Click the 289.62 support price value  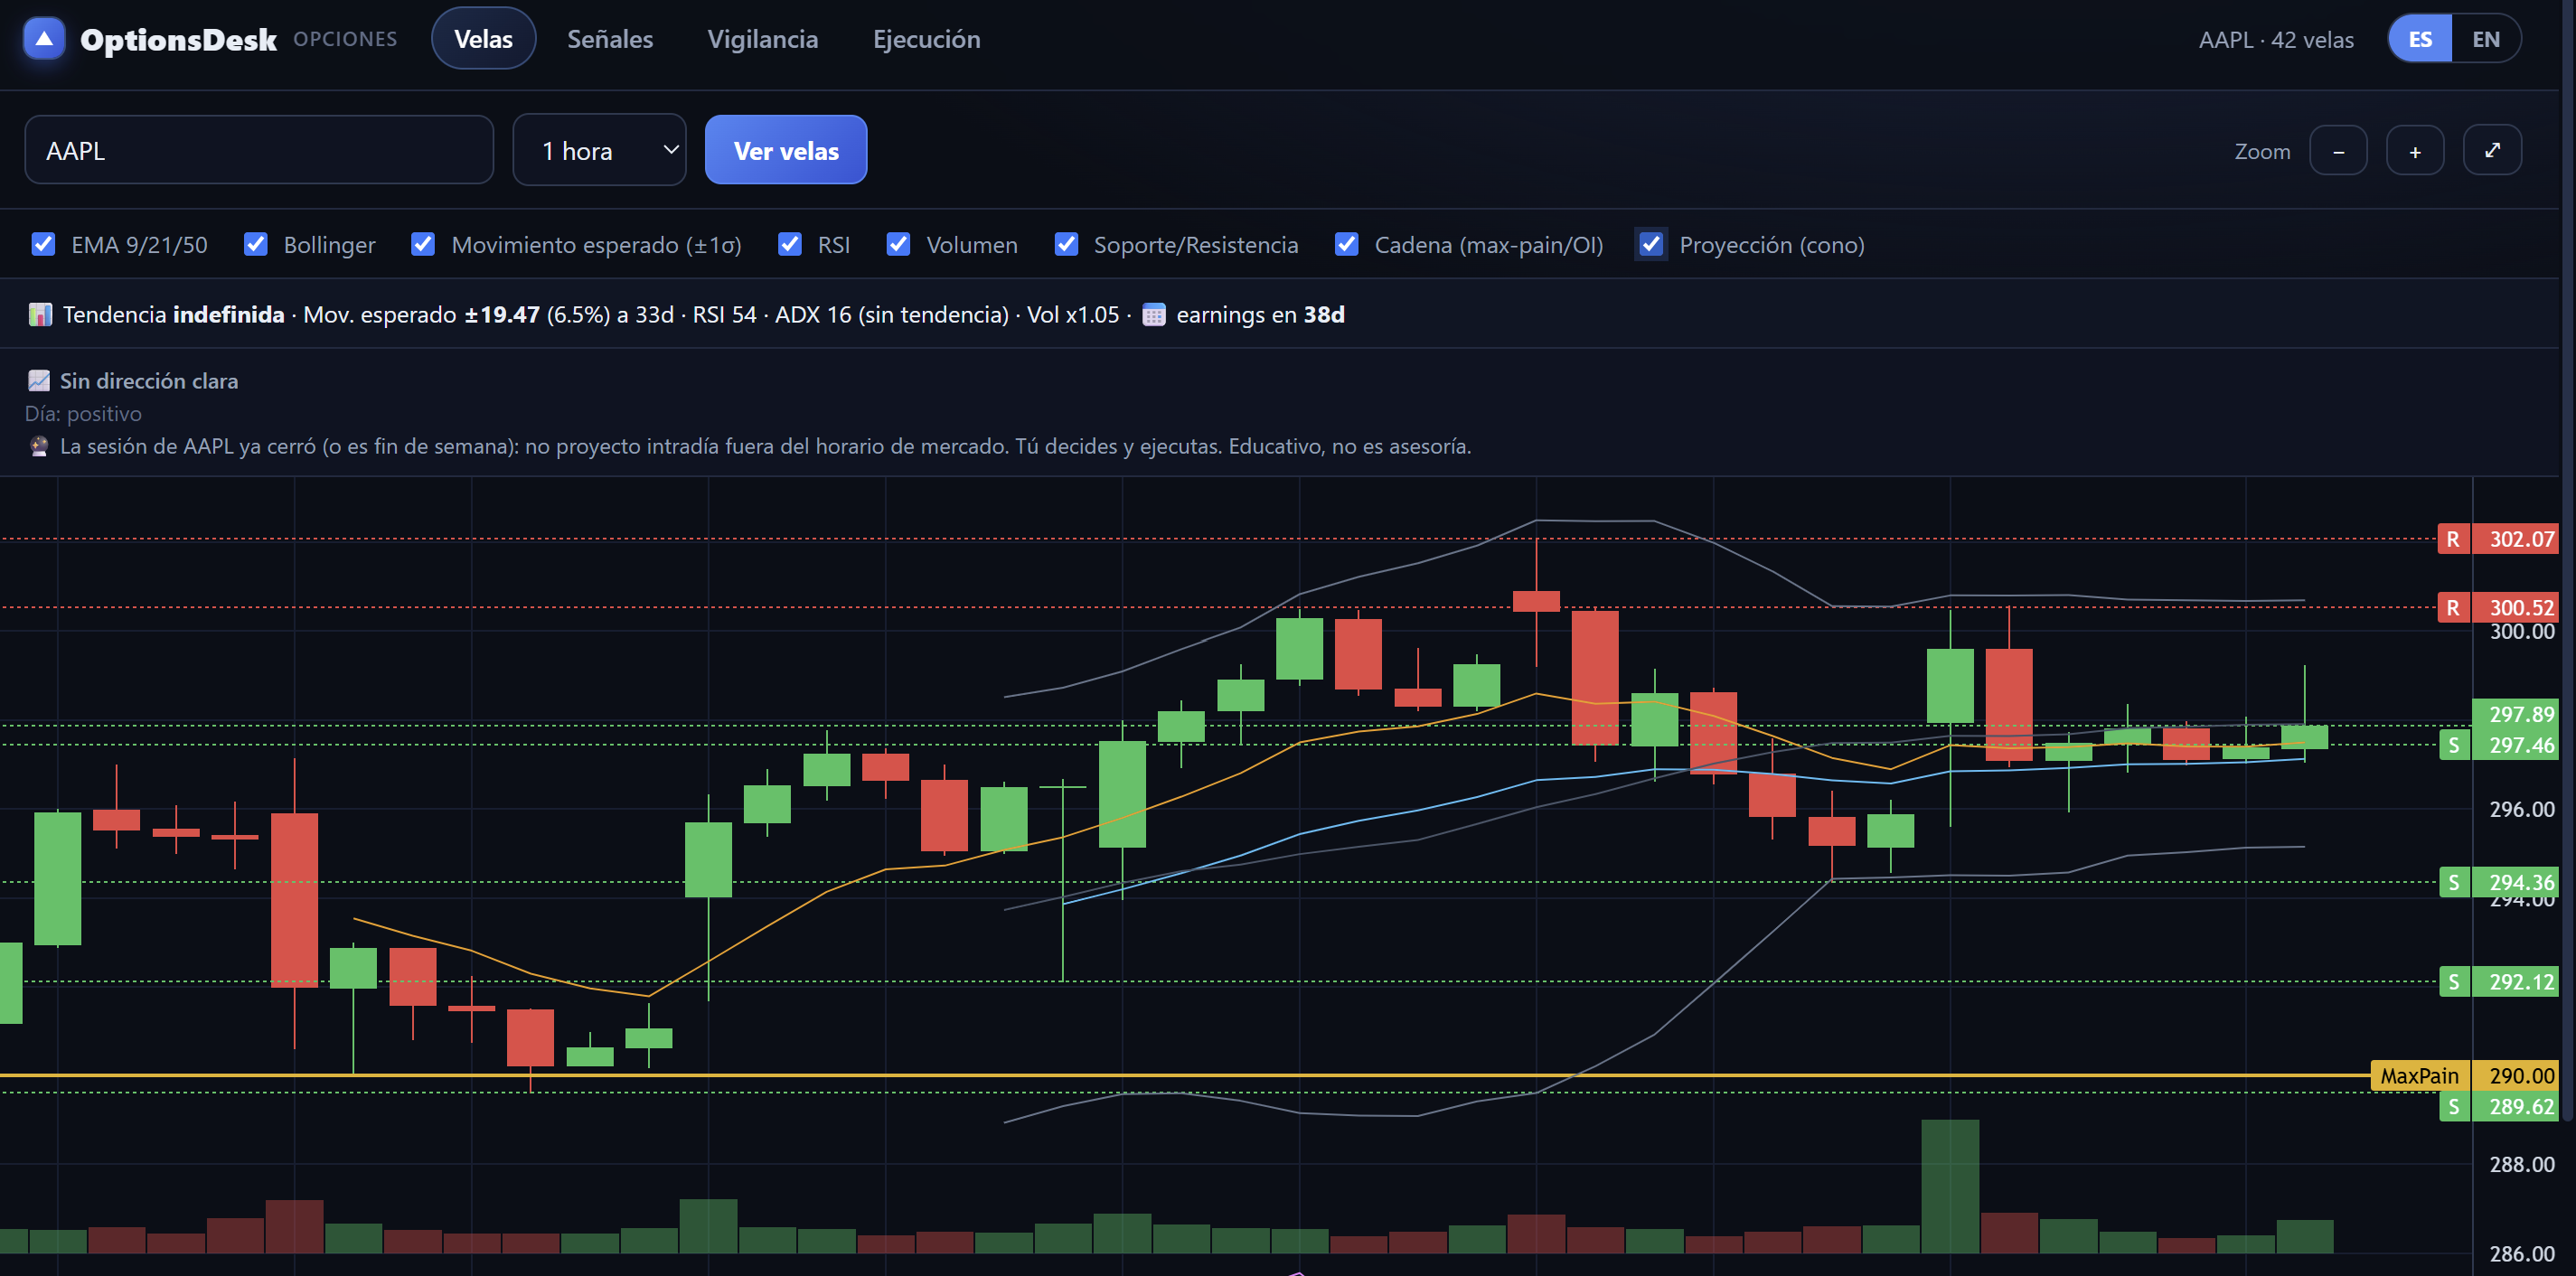[2515, 1106]
